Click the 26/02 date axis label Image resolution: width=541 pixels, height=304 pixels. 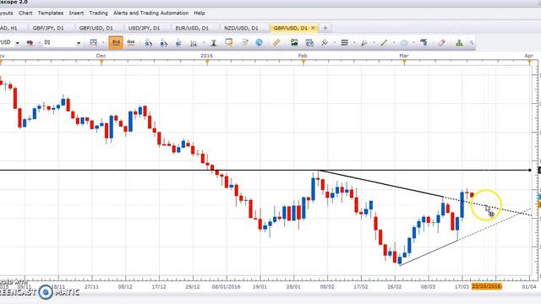[x=394, y=286]
